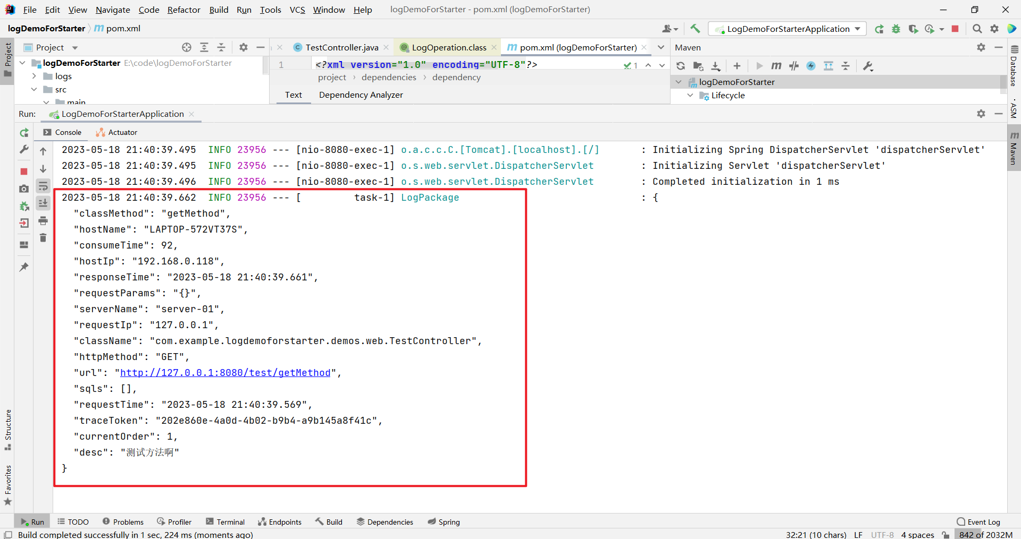Open the getMethod URL link in console

coord(225,372)
